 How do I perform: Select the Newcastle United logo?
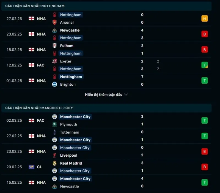[x=55, y=30]
